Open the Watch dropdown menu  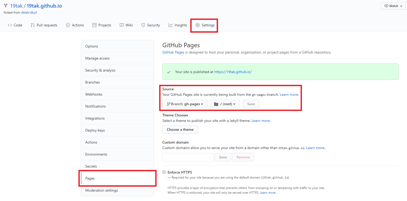393,6
